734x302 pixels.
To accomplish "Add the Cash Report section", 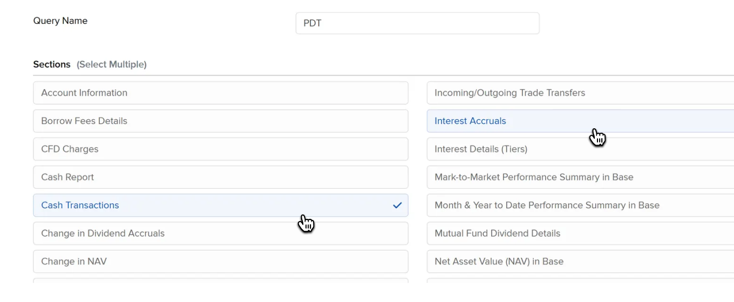I will (x=220, y=177).
